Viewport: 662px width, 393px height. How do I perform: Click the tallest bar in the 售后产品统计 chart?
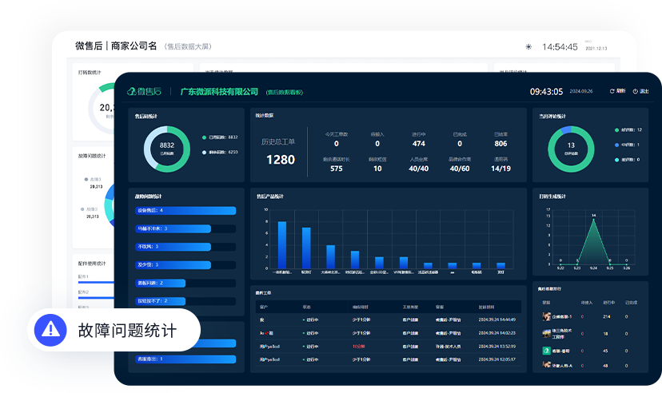pos(282,245)
